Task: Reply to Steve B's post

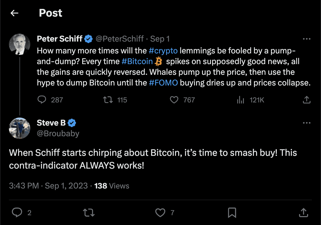Action: point(17,213)
